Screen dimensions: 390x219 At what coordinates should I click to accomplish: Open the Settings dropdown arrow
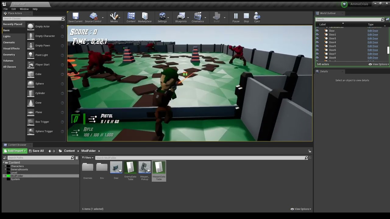pos(168,18)
